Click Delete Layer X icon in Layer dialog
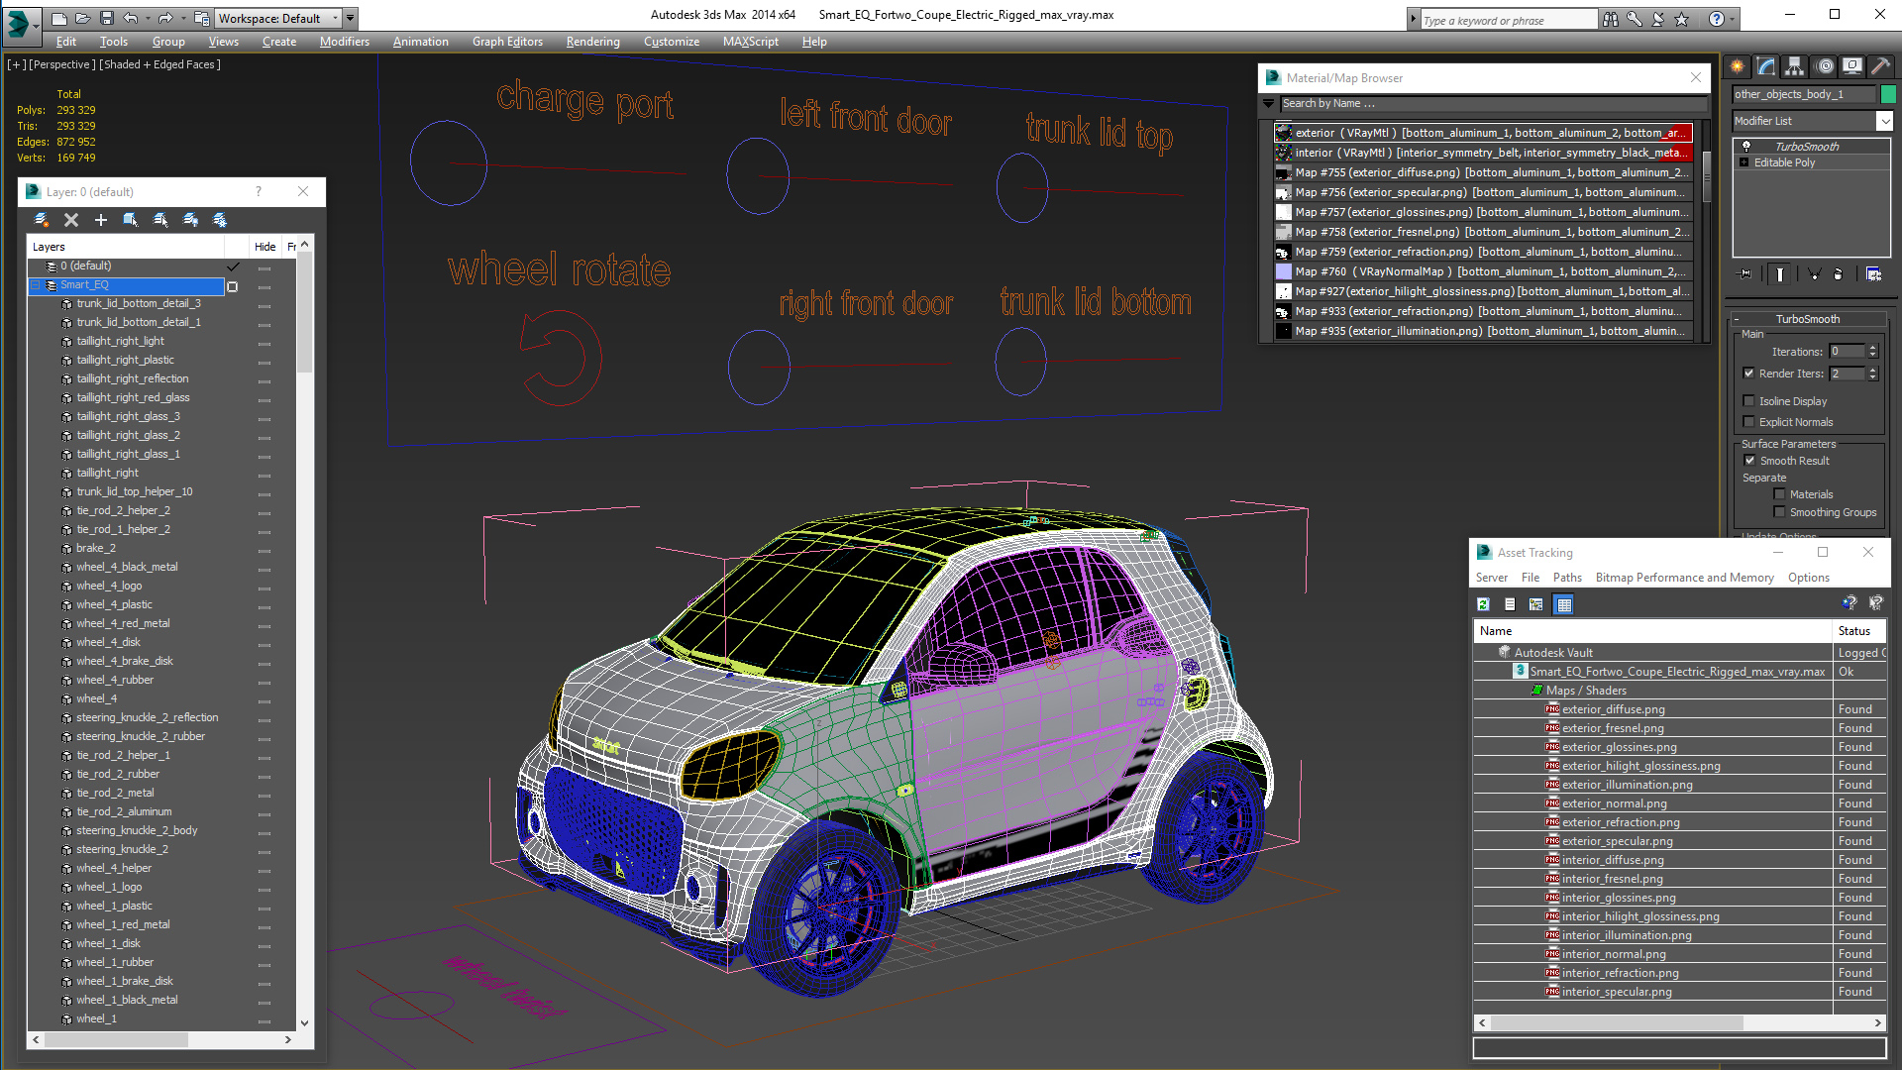1902x1070 pixels. tap(71, 220)
